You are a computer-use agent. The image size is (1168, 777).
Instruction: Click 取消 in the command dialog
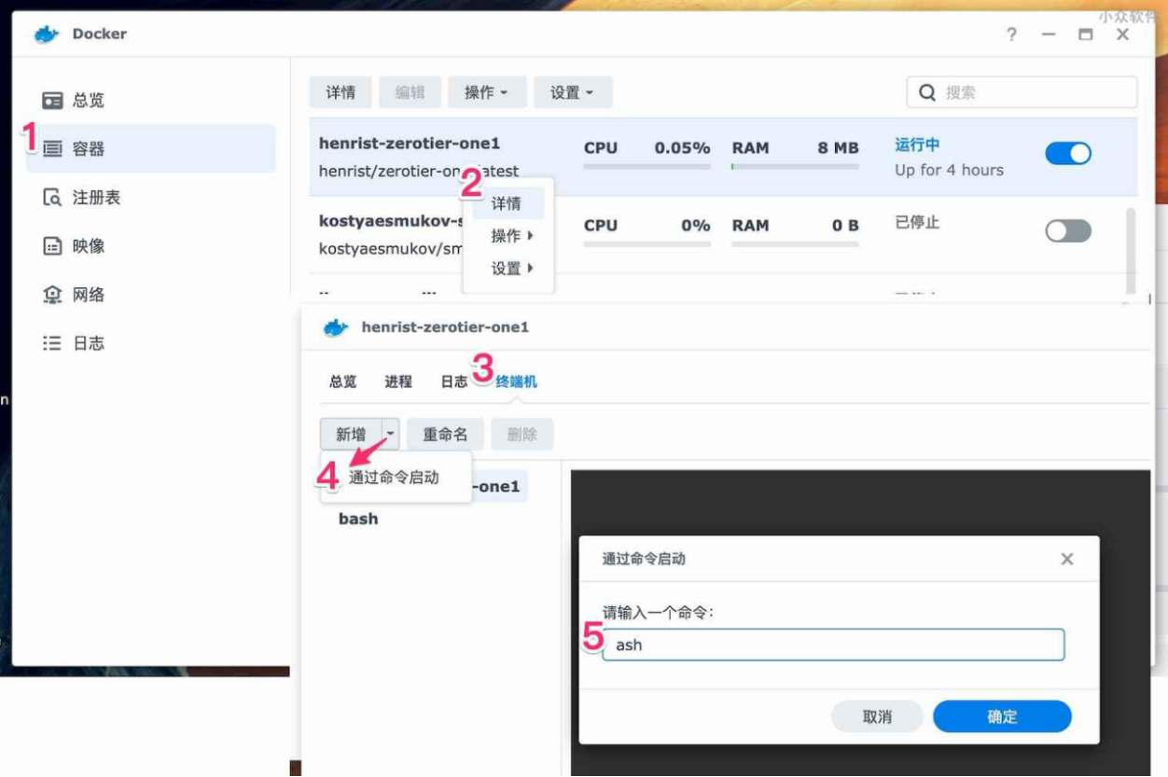(877, 716)
